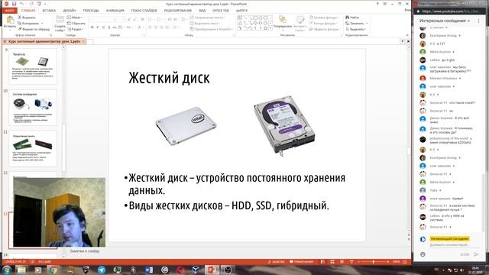Switch to Reading view icon

pyautogui.click(x=342, y=261)
